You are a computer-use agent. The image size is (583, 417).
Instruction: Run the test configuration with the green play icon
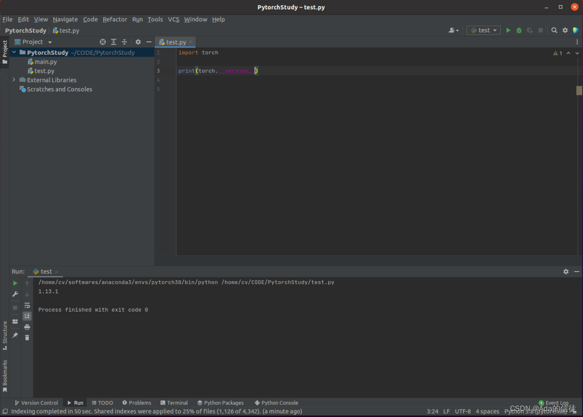click(x=508, y=30)
